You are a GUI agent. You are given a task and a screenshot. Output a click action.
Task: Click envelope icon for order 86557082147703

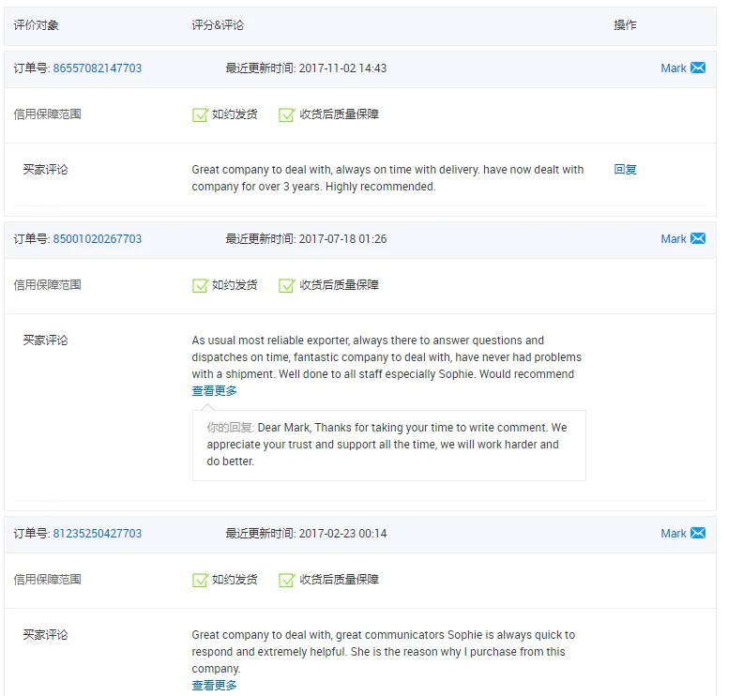click(698, 68)
